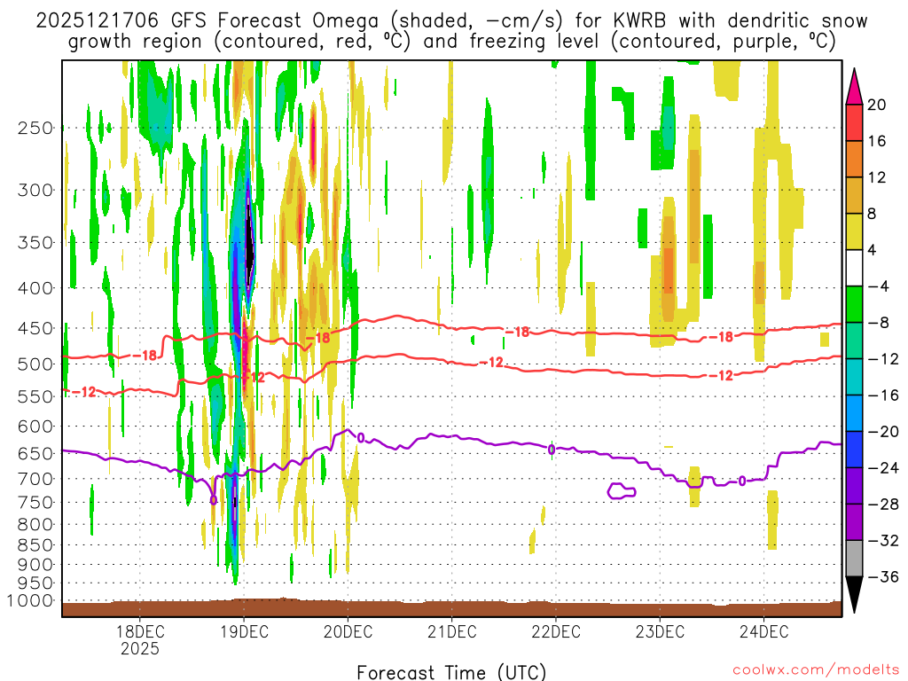The image size is (908, 681).
Task: Select the 300 pressure level label
Action: click(x=35, y=190)
